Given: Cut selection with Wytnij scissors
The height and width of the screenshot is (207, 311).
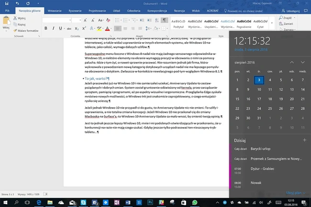Looking at the screenshot, I should click(20, 18).
